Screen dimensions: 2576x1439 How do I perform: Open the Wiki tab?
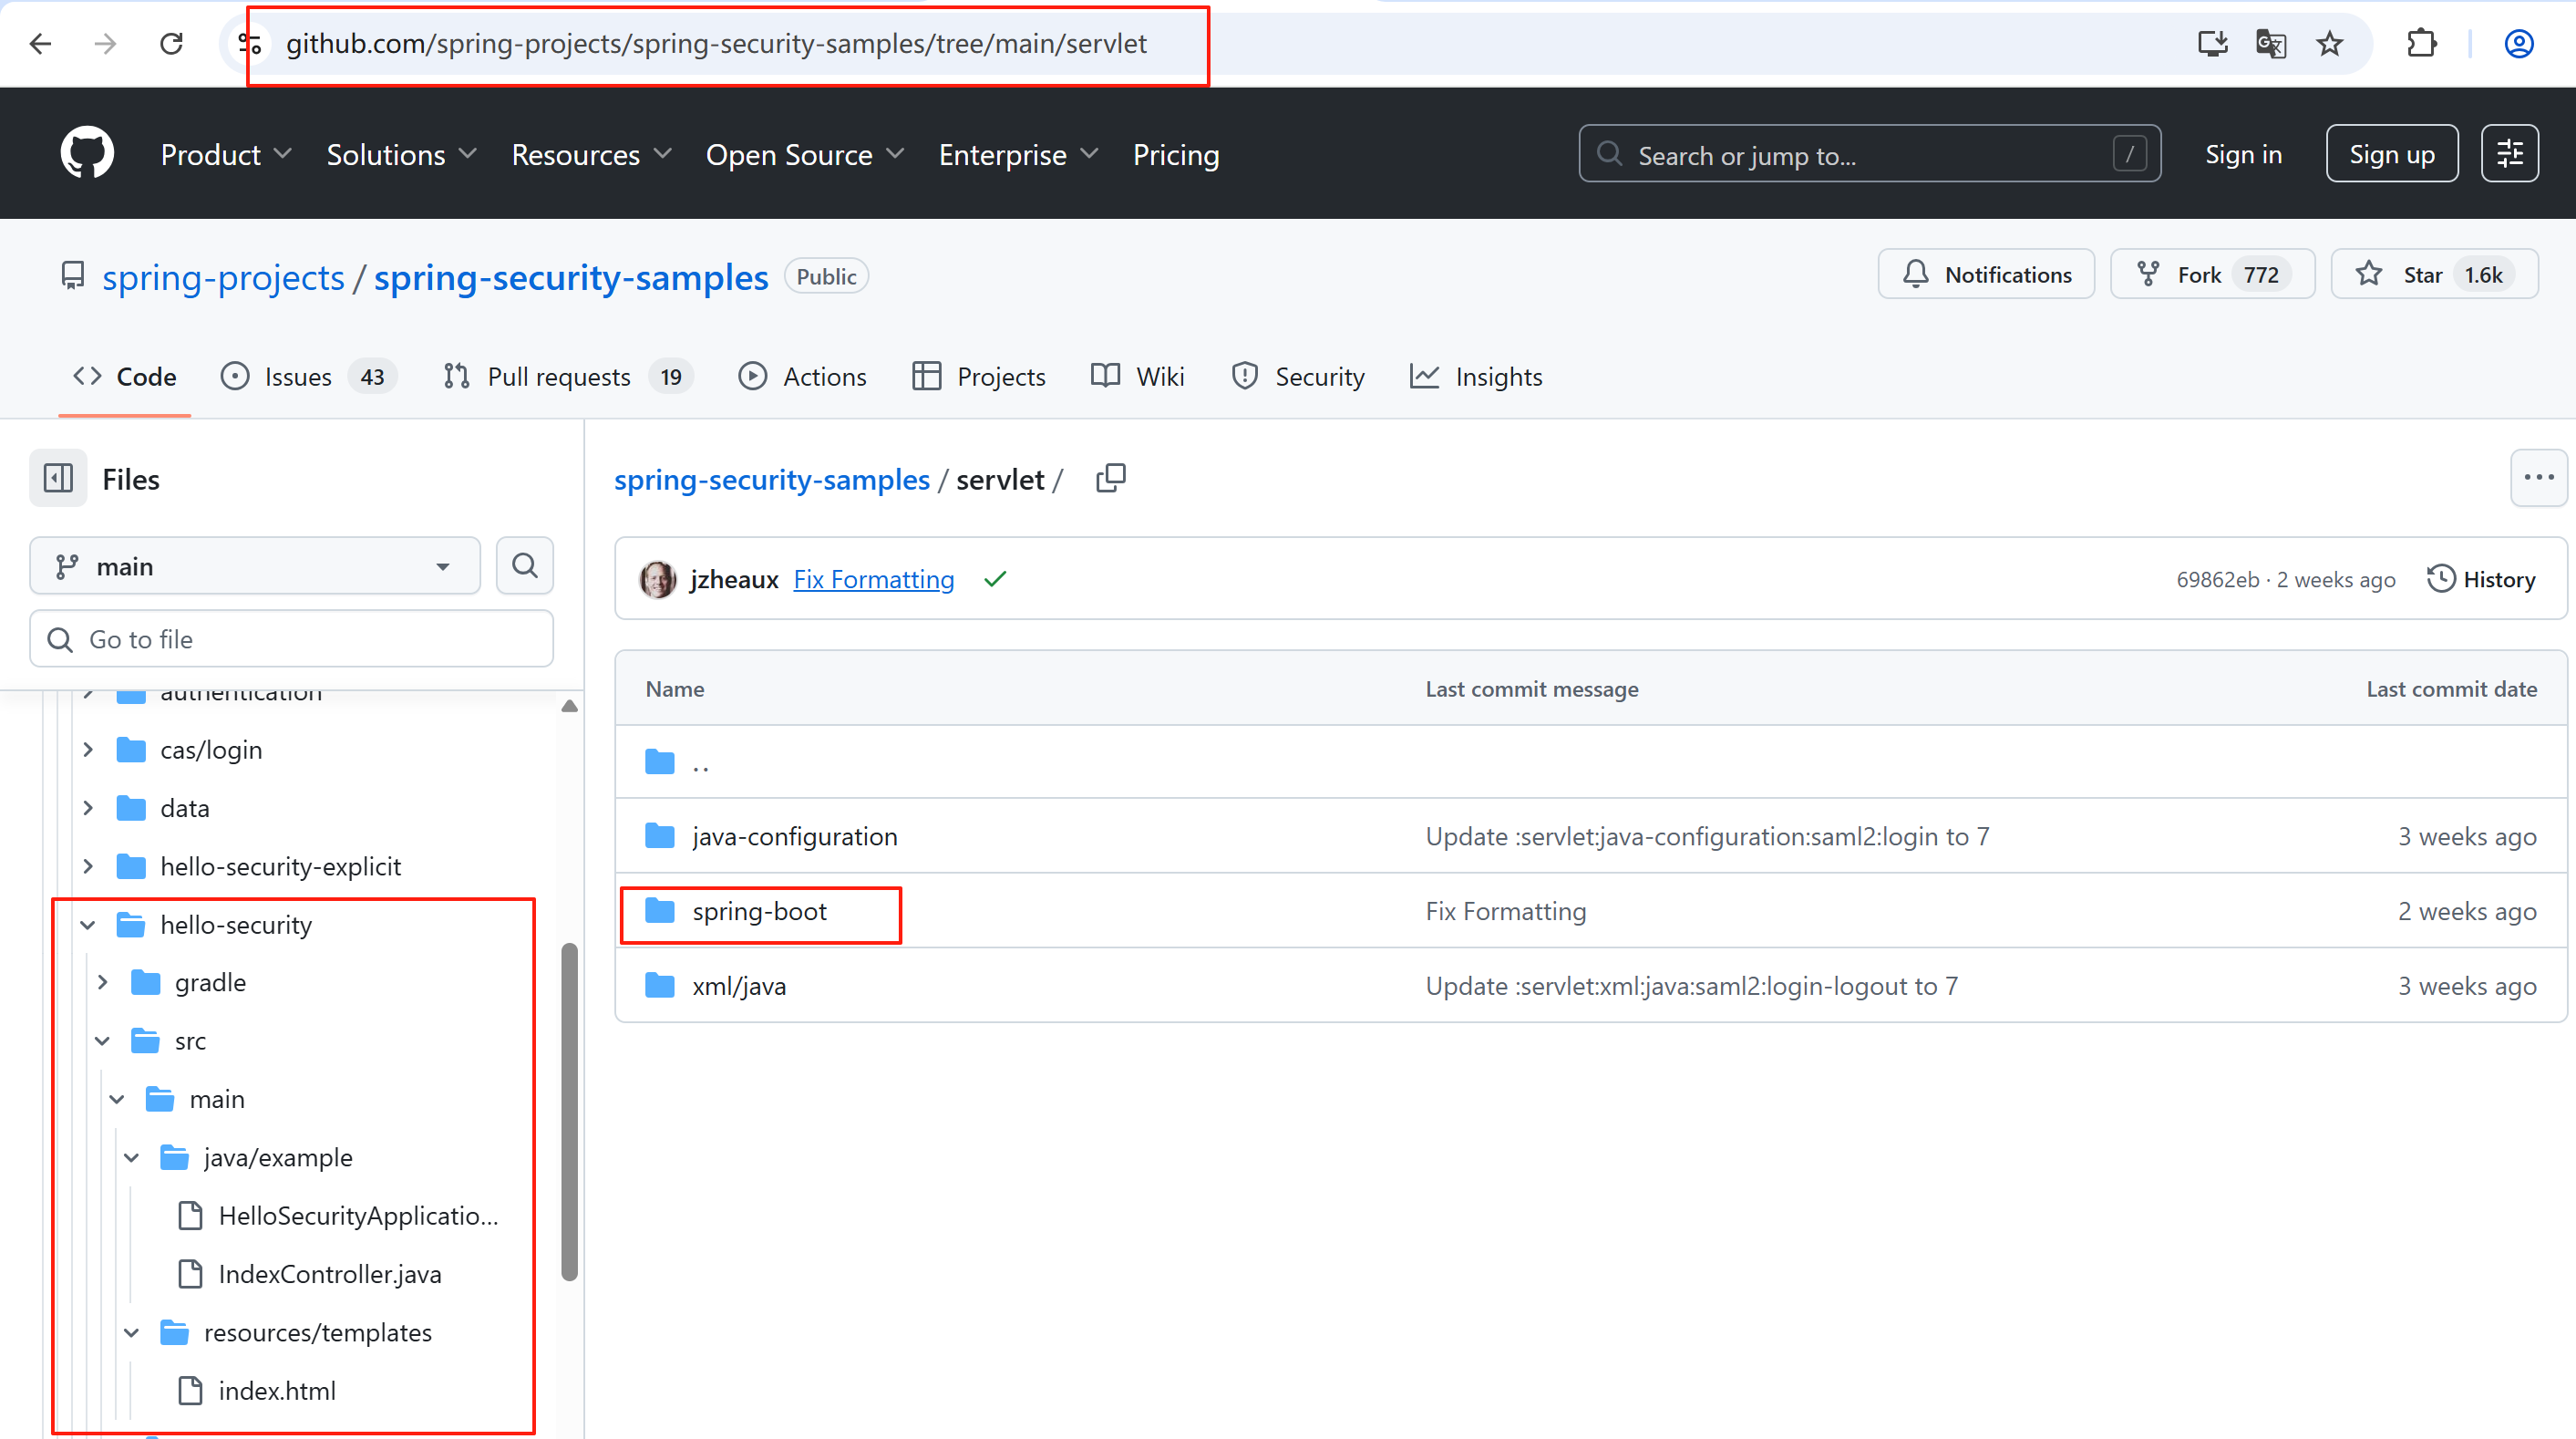click(x=1138, y=378)
